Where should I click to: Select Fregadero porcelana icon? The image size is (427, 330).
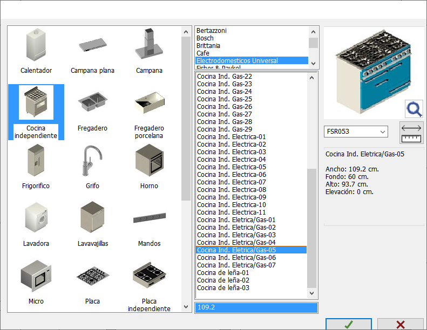pyautogui.click(x=149, y=102)
